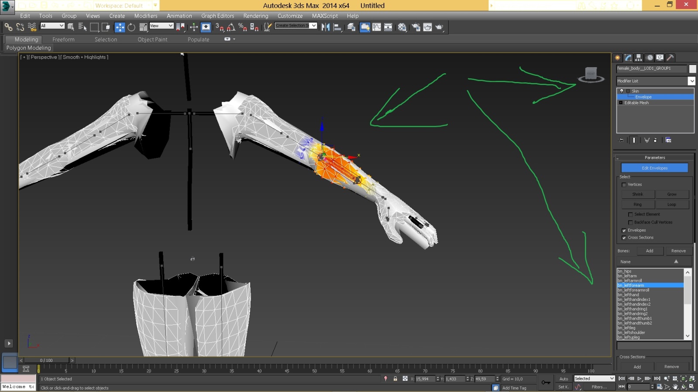The width and height of the screenshot is (698, 392).
Task: Toggle the selection lock padlock icon
Action: tap(395, 379)
